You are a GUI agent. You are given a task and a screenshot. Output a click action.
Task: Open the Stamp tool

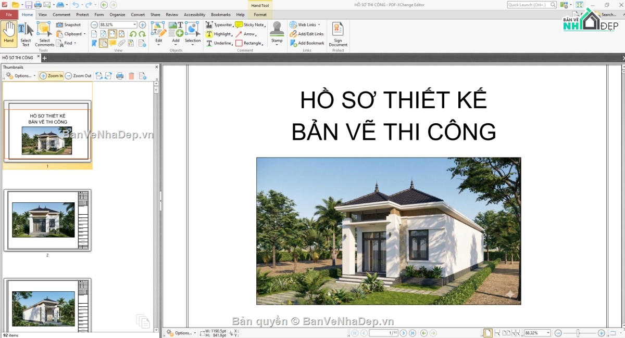277,32
